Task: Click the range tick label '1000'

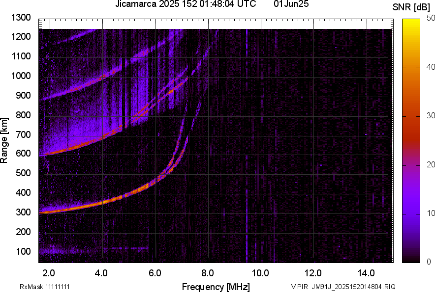Action: pos(21,76)
